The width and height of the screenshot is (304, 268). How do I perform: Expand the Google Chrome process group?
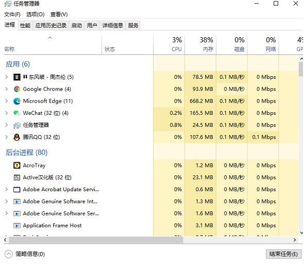tap(7, 89)
